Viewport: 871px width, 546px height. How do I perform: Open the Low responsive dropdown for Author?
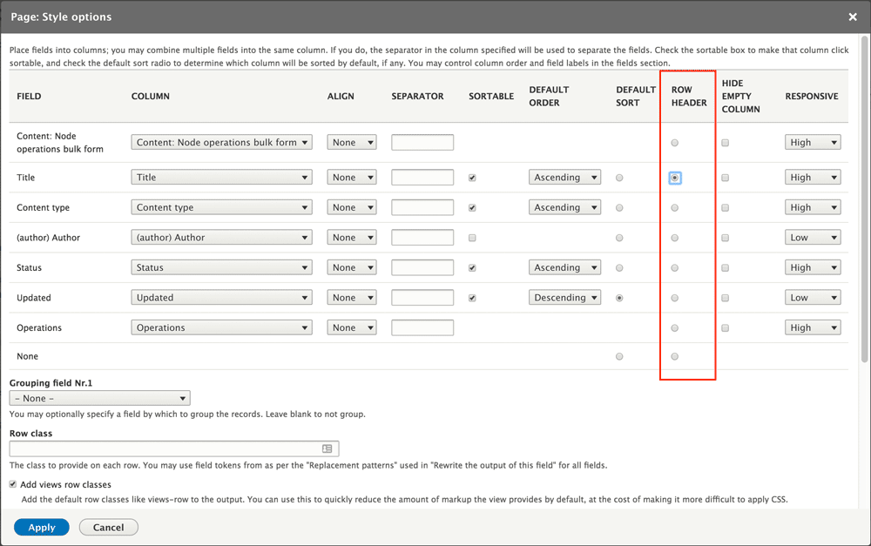pyautogui.click(x=813, y=237)
